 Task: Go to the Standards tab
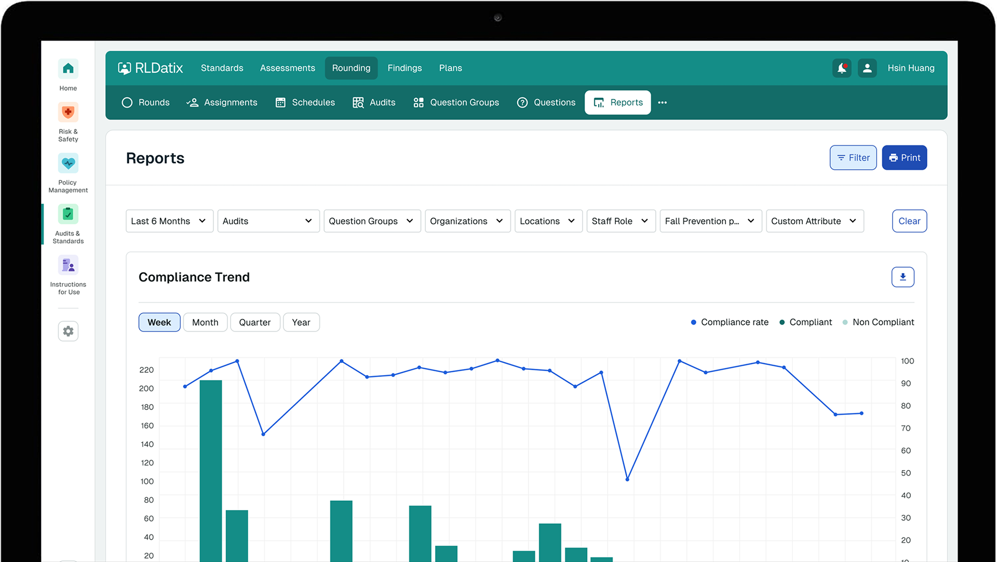pos(222,68)
